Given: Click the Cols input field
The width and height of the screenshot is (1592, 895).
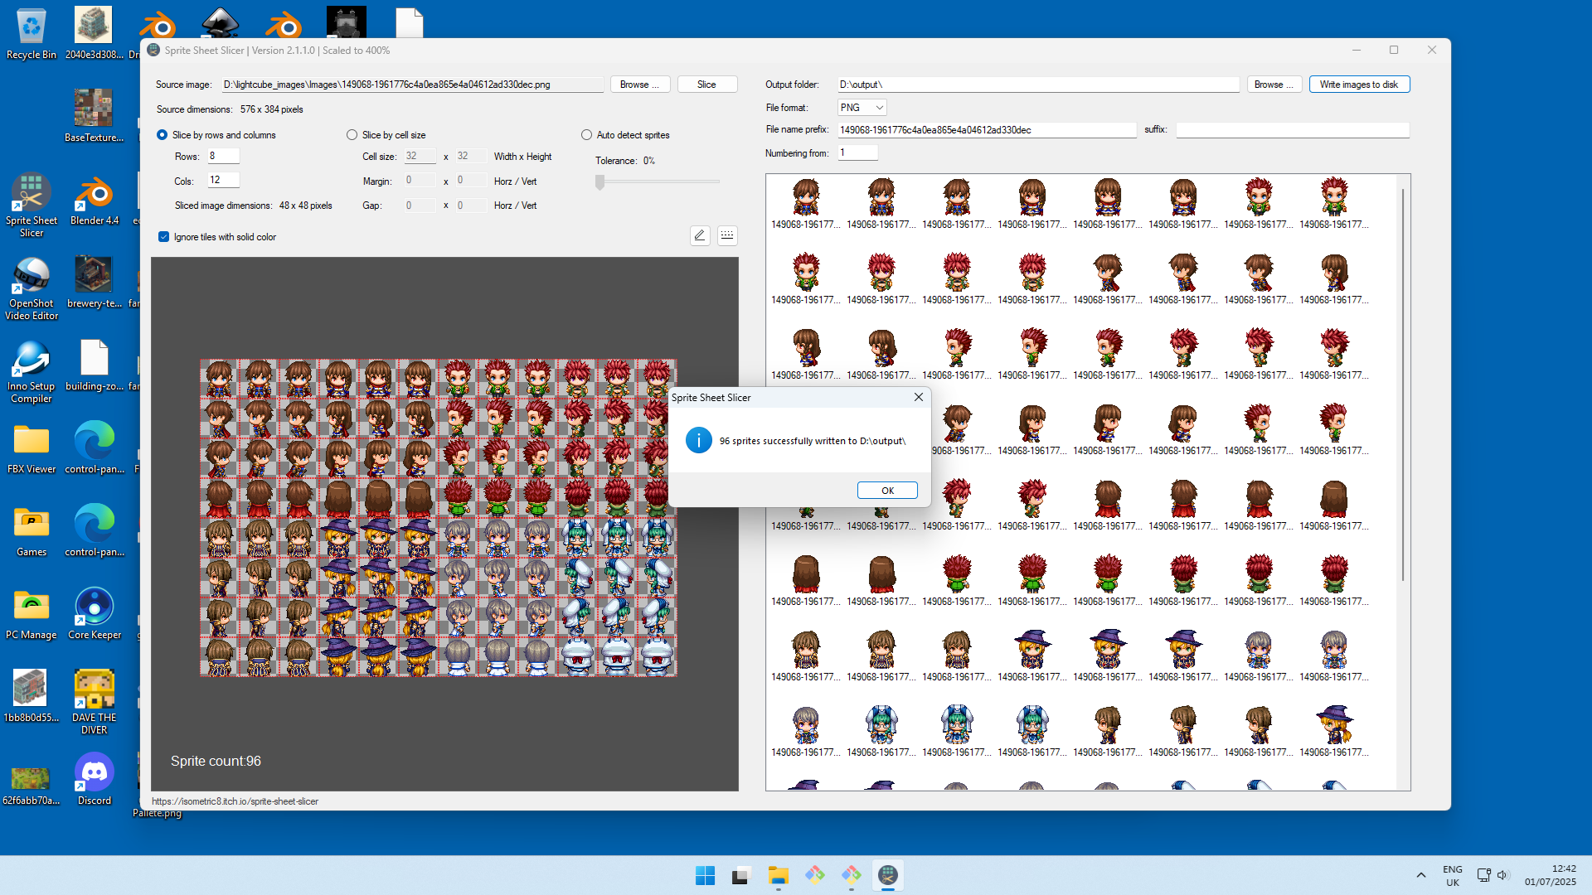Looking at the screenshot, I should click(223, 180).
